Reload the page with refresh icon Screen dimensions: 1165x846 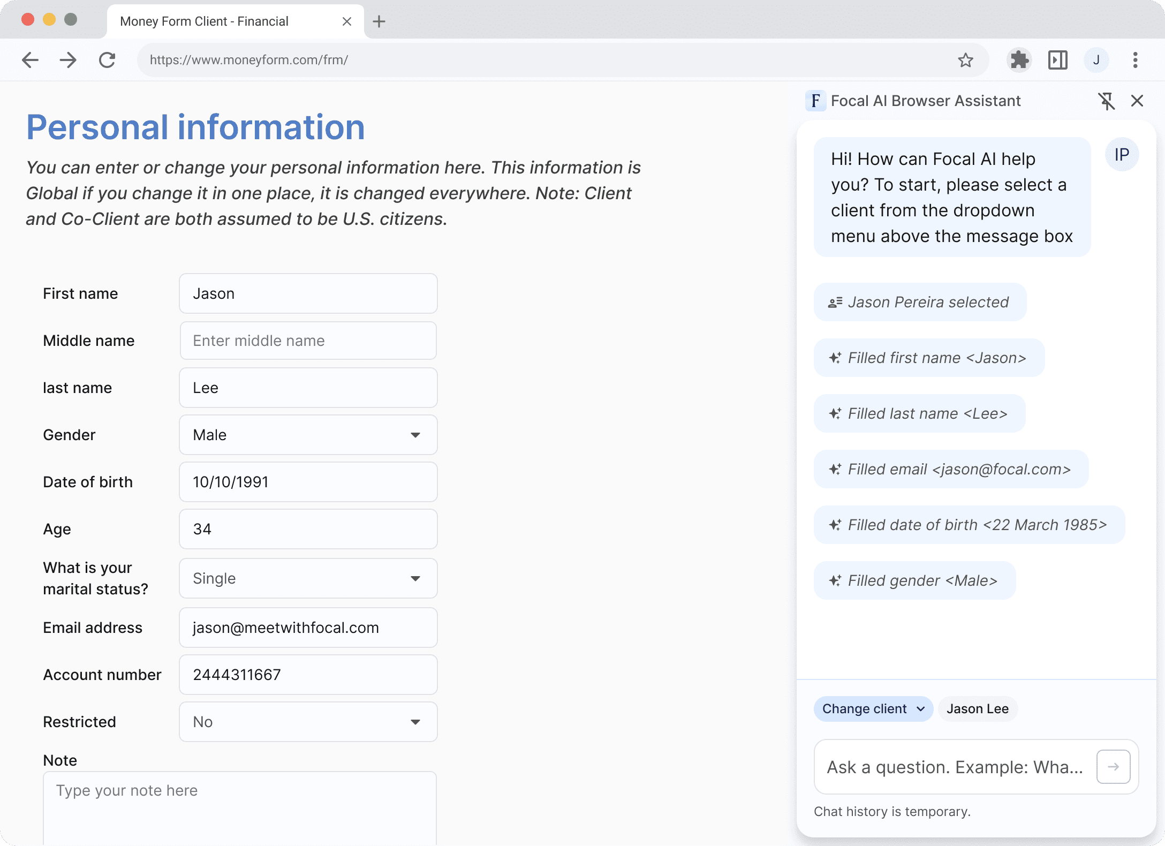click(x=108, y=60)
